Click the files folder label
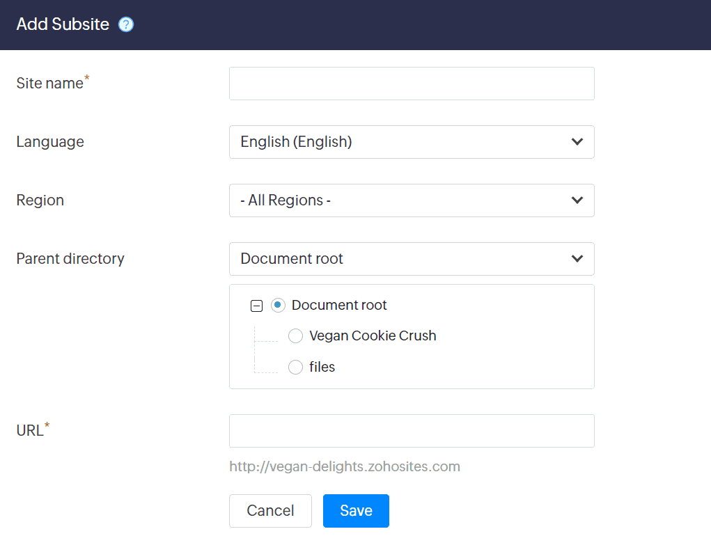The image size is (711, 552). [x=322, y=367]
